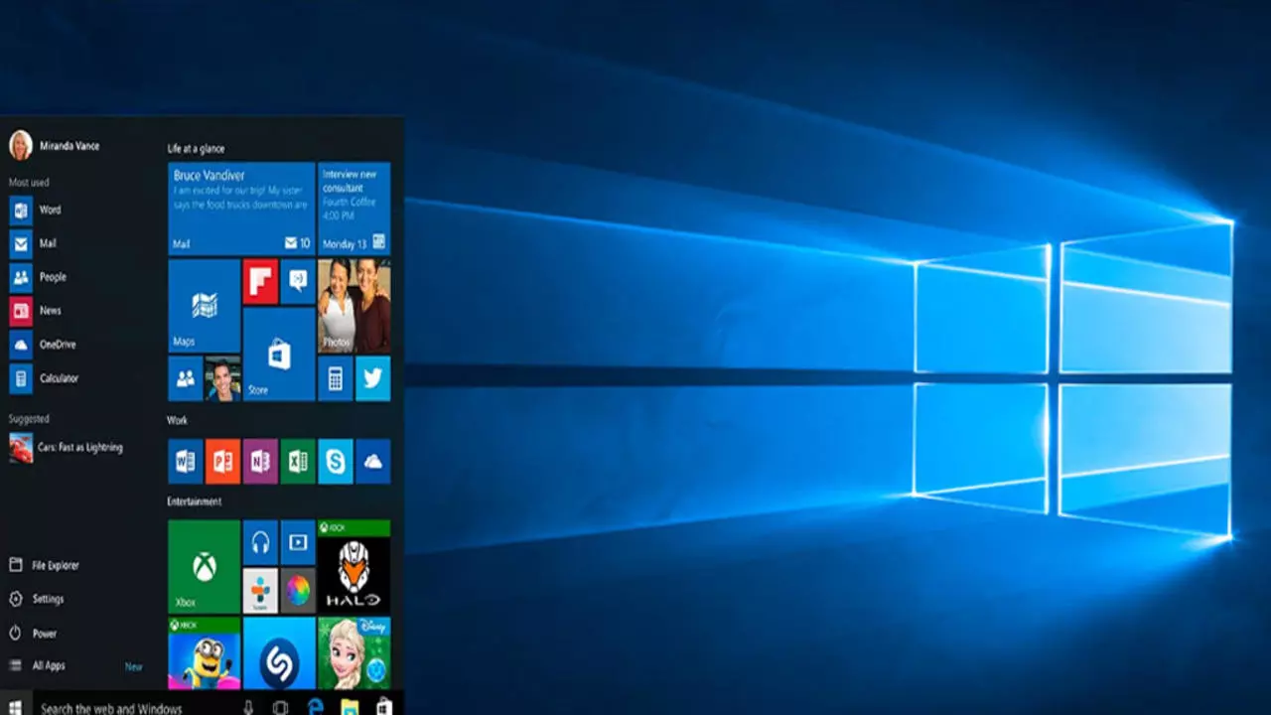
Task: Open the Excel tile in Work group
Action: pos(297,462)
